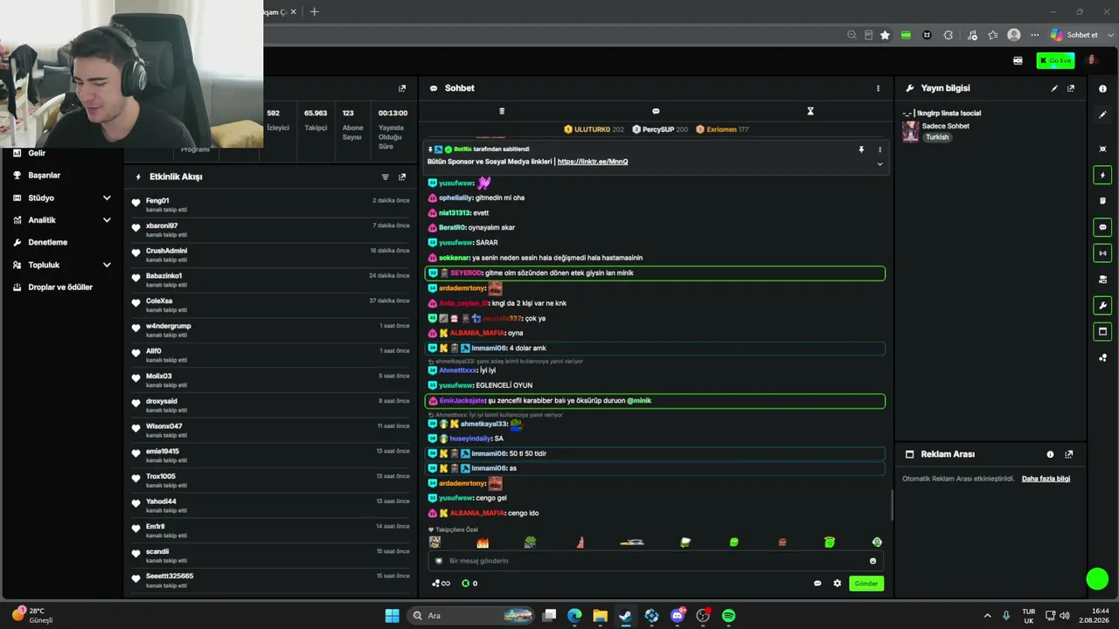Open Steam from the taskbar

(625, 615)
